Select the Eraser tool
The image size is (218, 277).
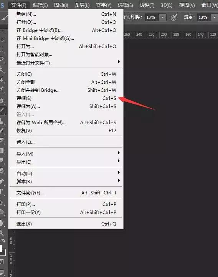point(2,141)
